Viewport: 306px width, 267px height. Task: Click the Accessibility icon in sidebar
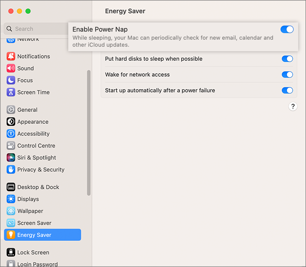coord(11,133)
